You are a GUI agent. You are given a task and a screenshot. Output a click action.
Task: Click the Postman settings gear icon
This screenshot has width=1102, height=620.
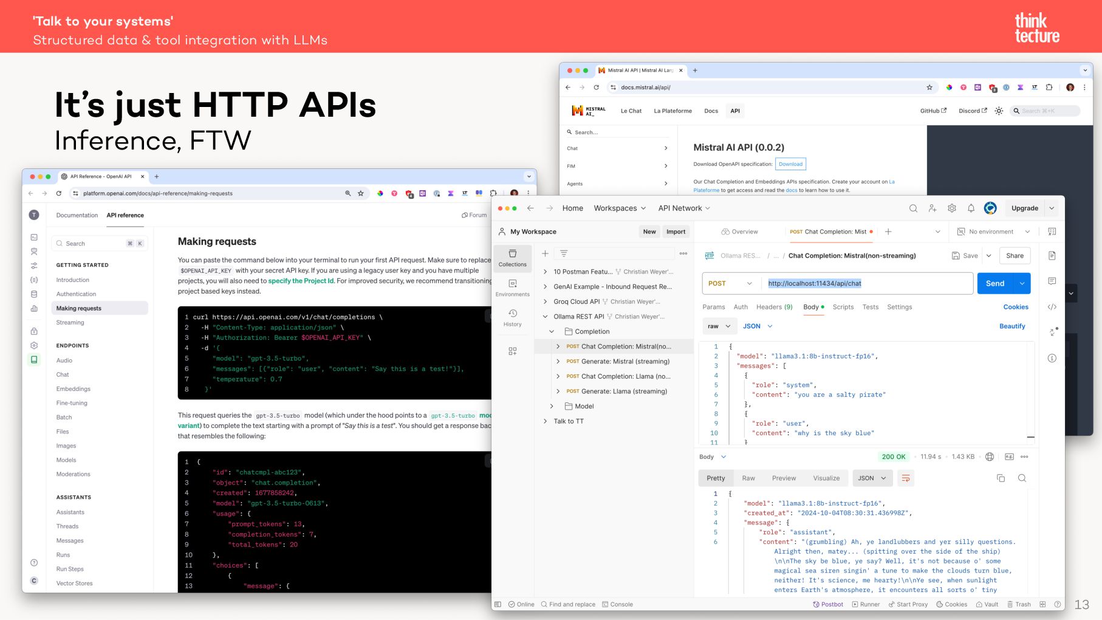pos(951,208)
